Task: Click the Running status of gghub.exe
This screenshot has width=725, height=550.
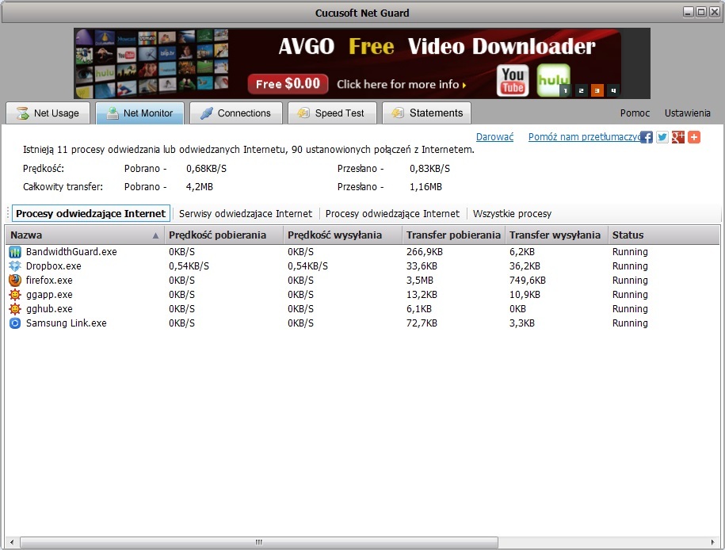Action: (630, 309)
